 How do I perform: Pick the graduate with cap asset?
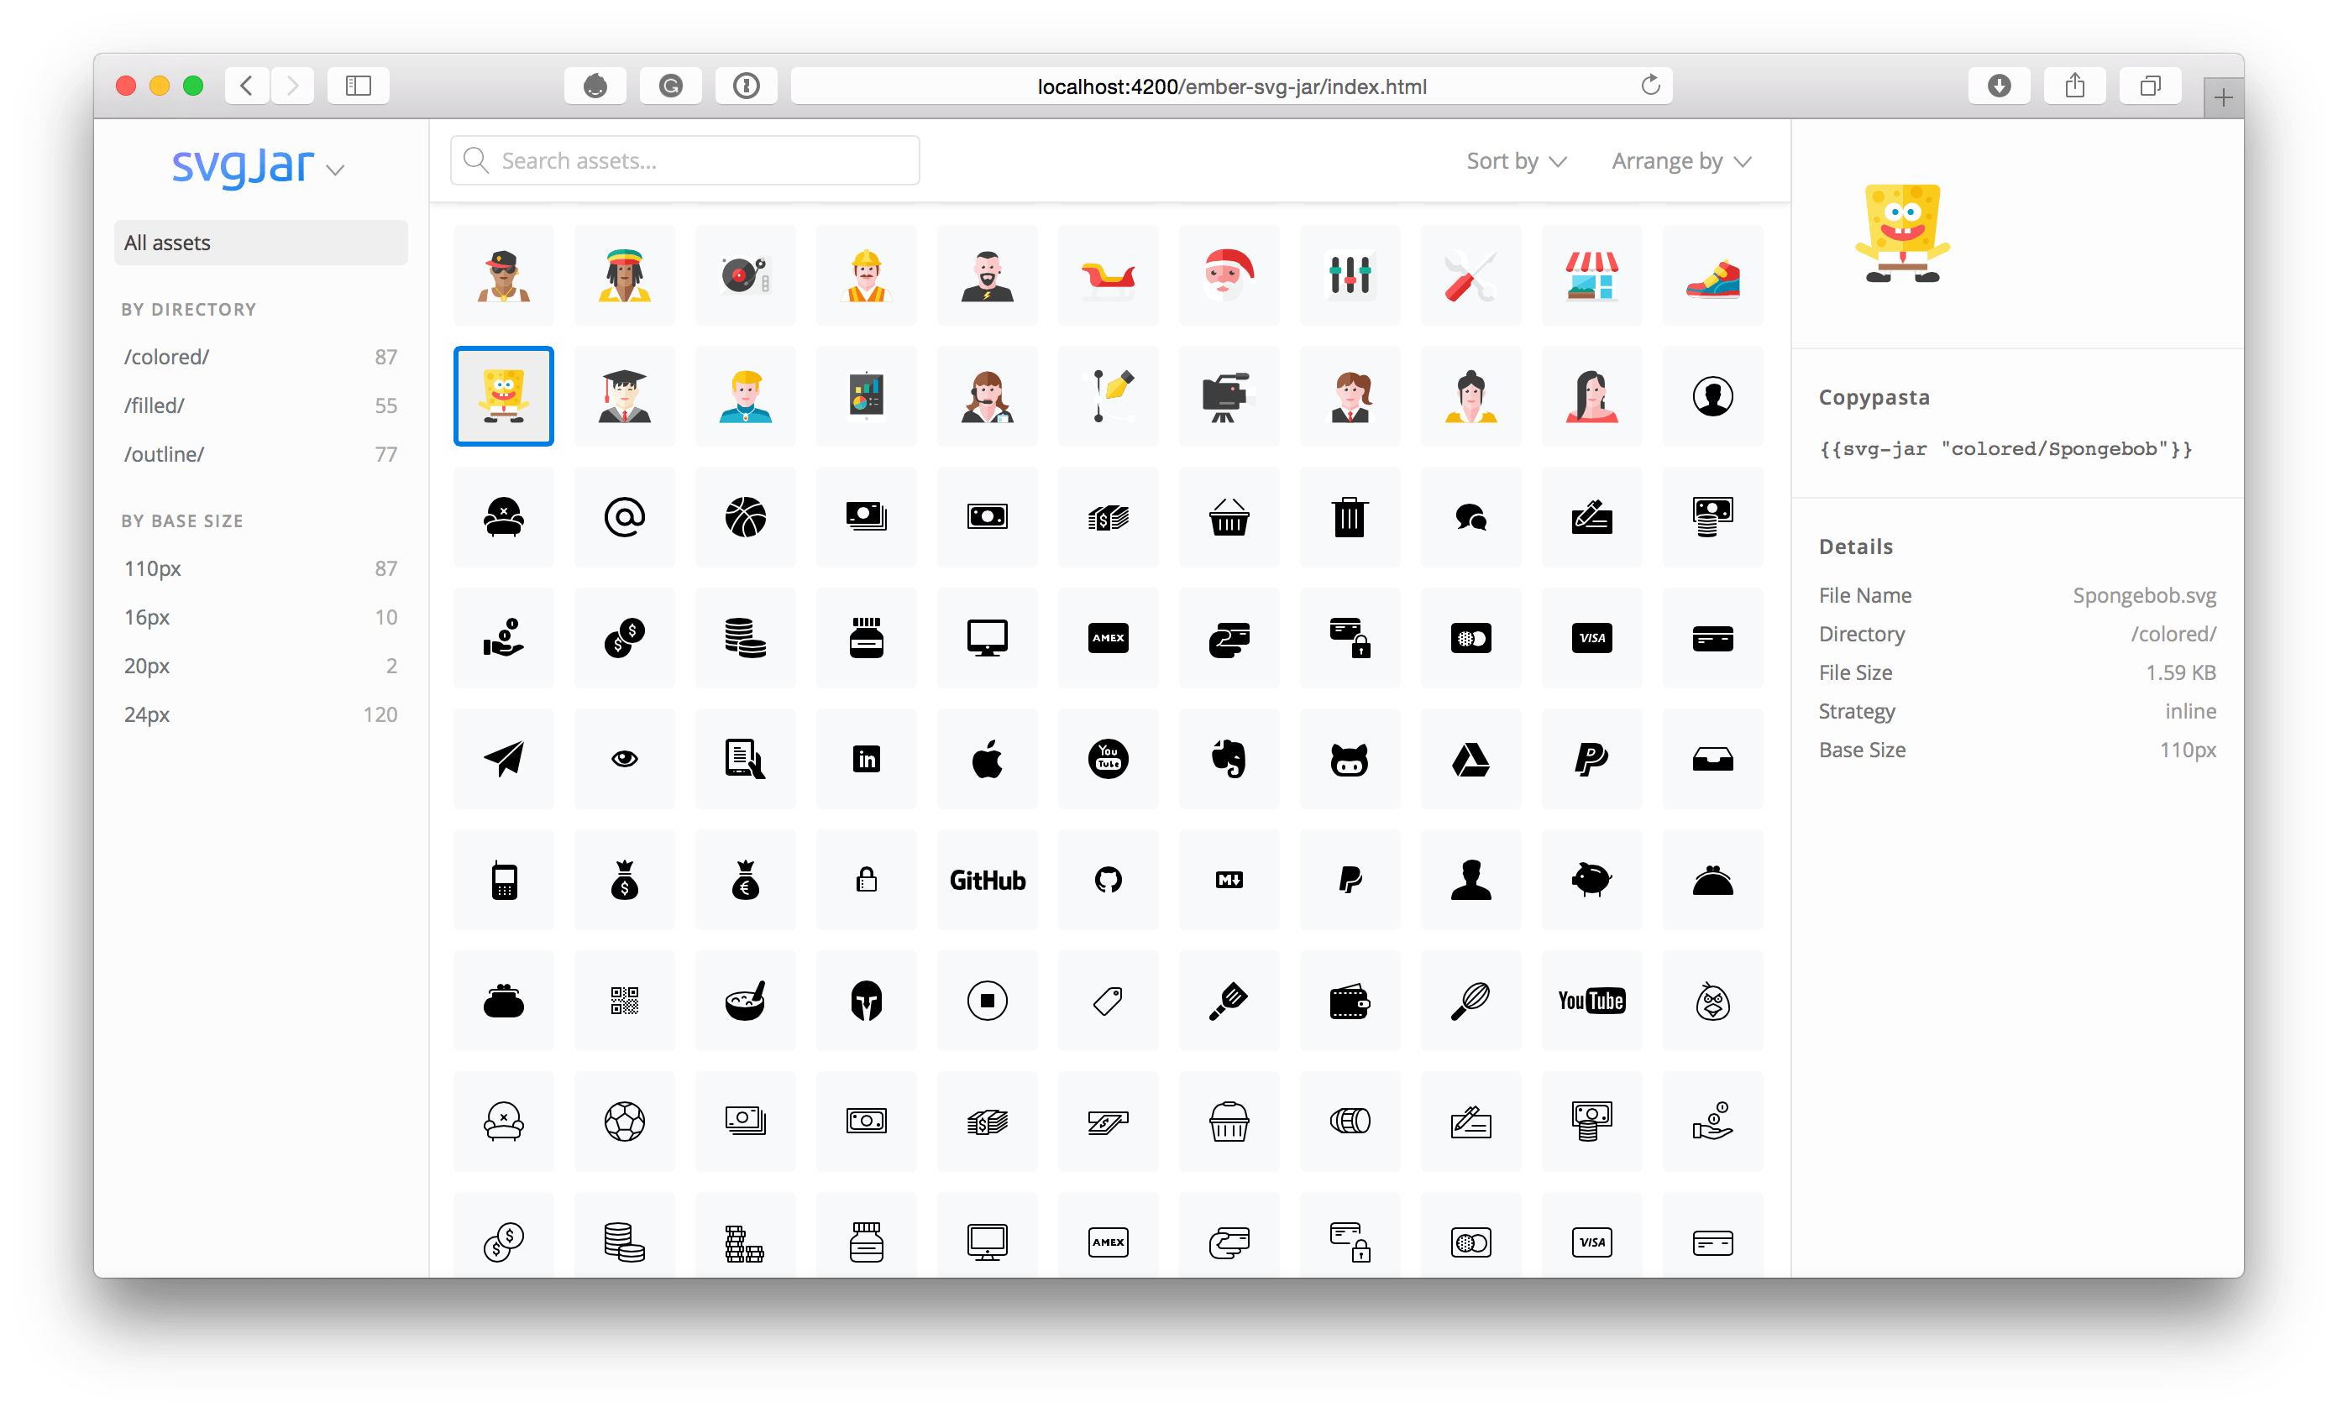[x=624, y=396]
